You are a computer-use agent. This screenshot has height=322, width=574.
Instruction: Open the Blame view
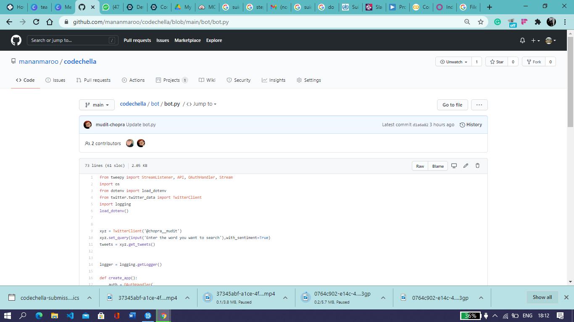tap(438, 166)
